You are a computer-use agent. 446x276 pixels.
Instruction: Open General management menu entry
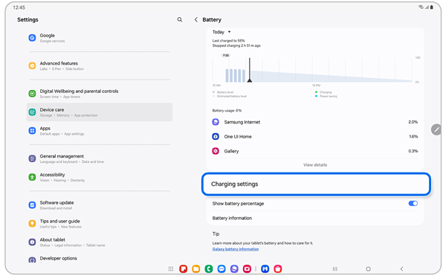[x=100, y=158]
